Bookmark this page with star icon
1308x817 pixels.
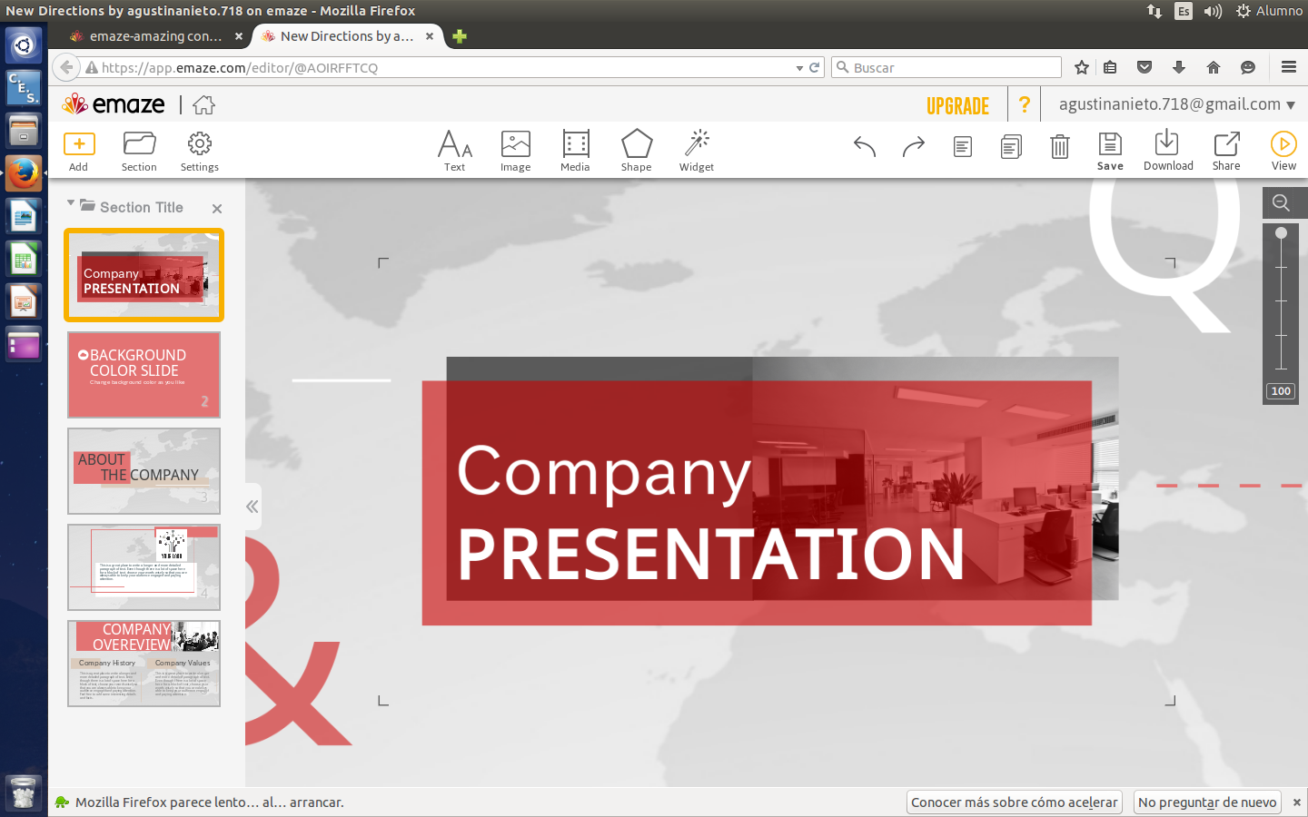(x=1081, y=67)
